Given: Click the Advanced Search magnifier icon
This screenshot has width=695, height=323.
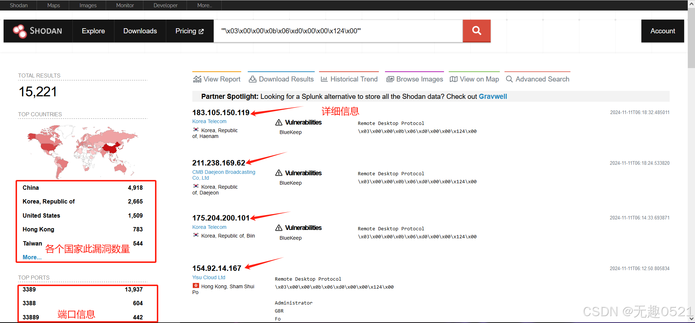Looking at the screenshot, I should pyautogui.click(x=509, y=79).
